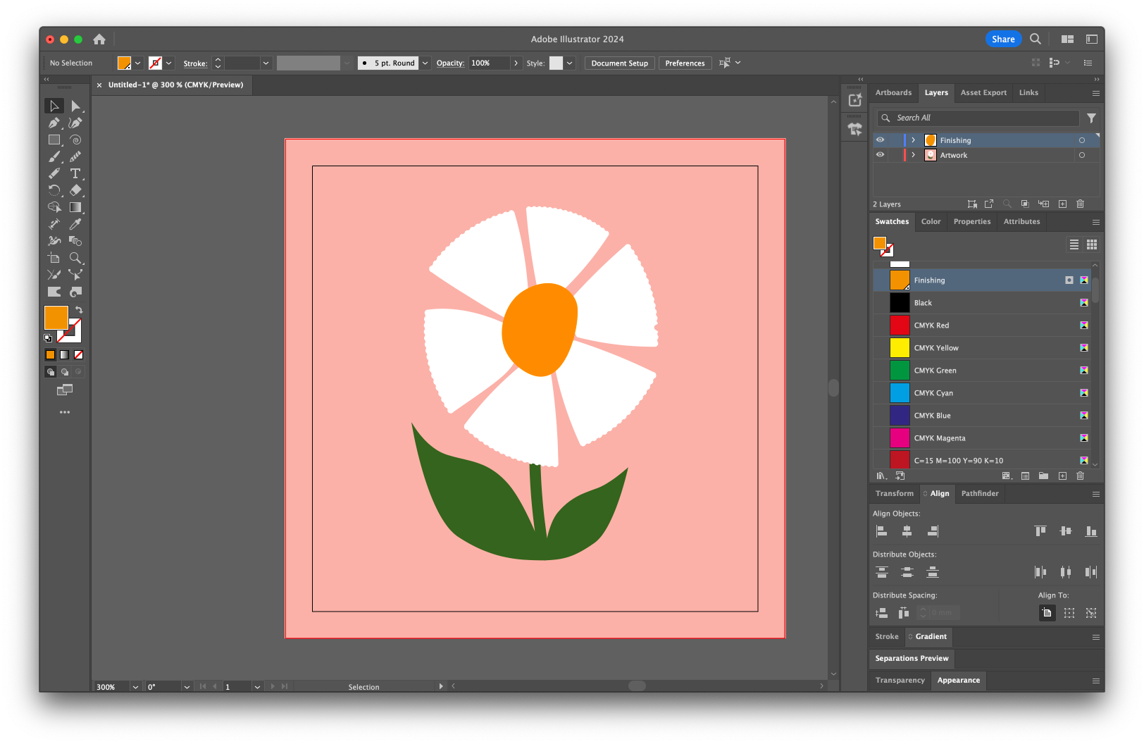Select the Rotate tool
Viewport: 1144px width, 744px height.
point(54,190)
